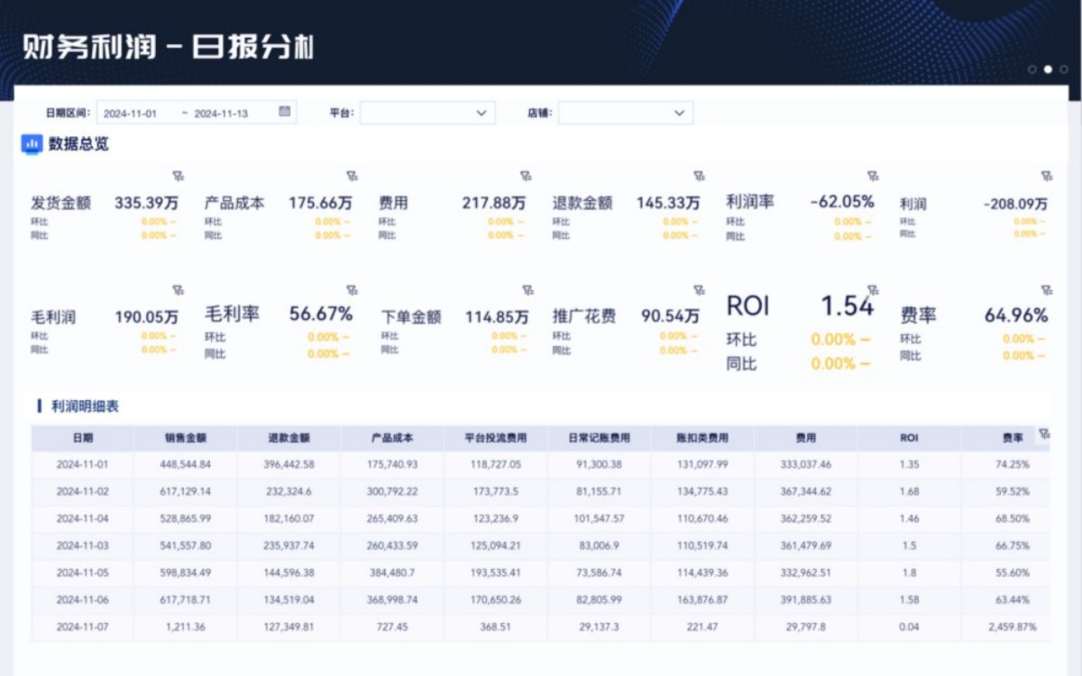This screenshot has height=676, width=1082.
Task: Open filter icon on 推广花费 card
Action: (x=699, y=290)
